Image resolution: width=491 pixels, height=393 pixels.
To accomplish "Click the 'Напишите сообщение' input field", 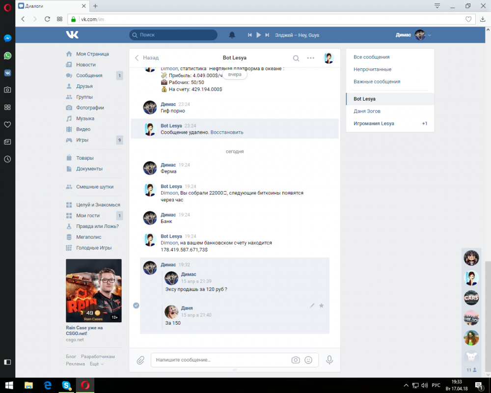I will [x=216, y=360].
